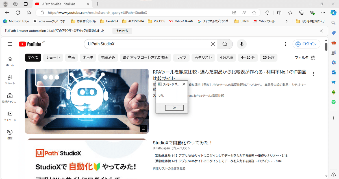The height and width of the screenshot is (179, 339).
Task: Open the UIPath bookmark folder
Action: coord(241,21)
